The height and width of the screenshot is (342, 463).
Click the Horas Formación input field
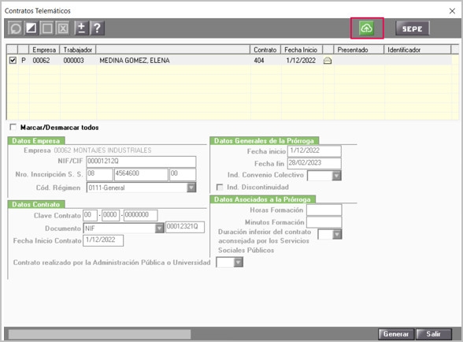pos(324,210)
